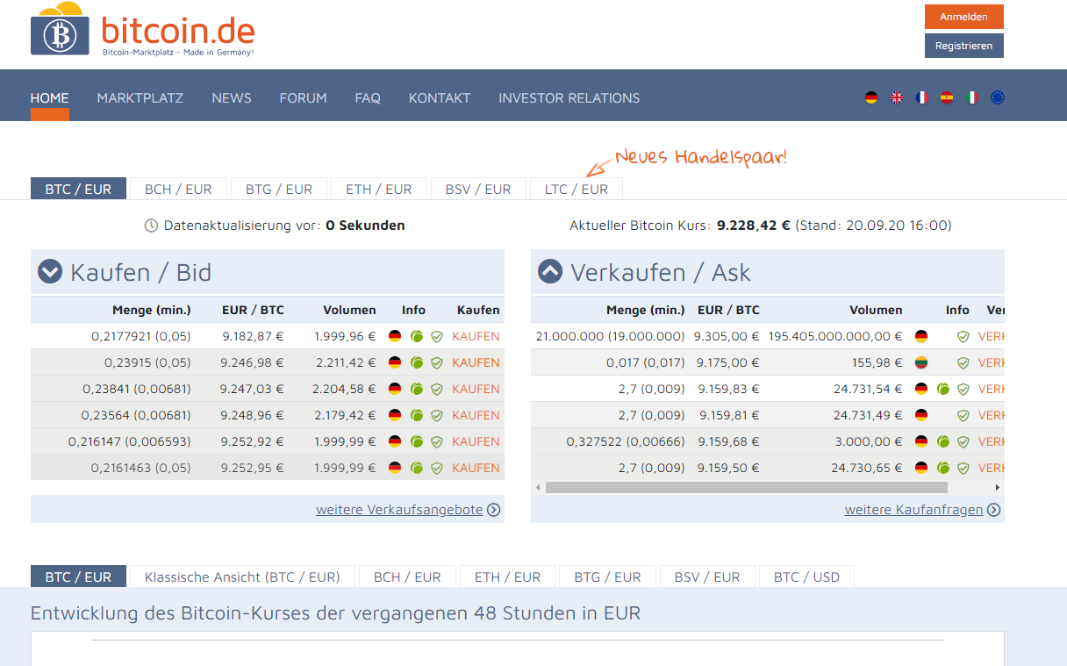Click German flag in 9.252,92 € row
The width and height of the screenshot is (1067, 666).
[395, 441]
